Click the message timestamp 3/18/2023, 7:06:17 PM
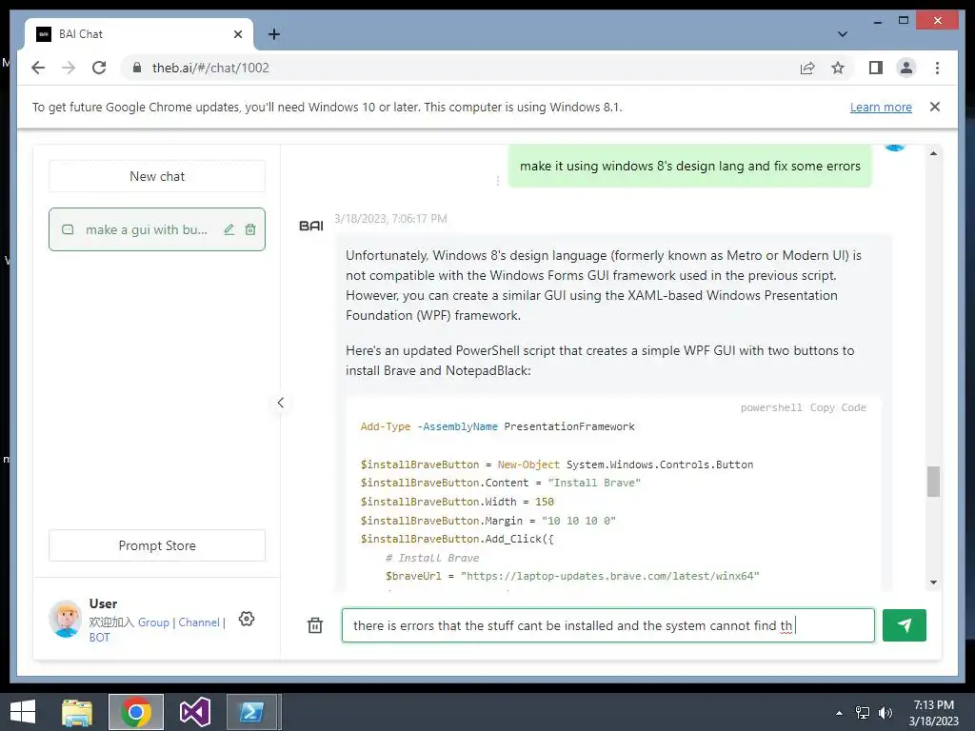The width and height of the screenshot is (975, 731). coord(390,219)
